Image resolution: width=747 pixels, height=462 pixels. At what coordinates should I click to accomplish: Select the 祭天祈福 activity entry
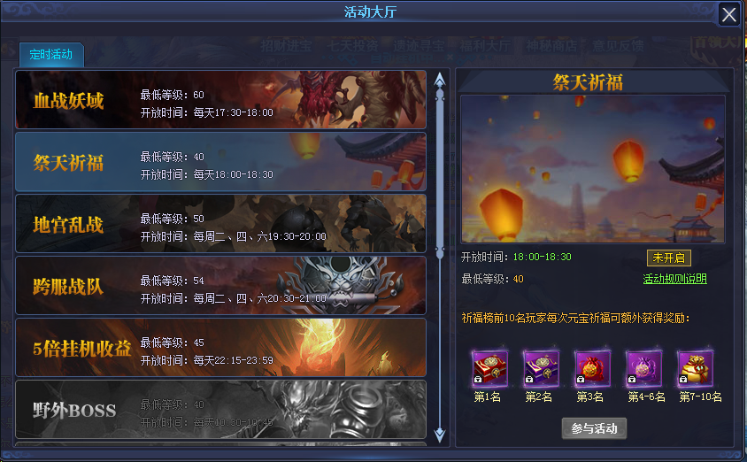click(x=220, y=162)
